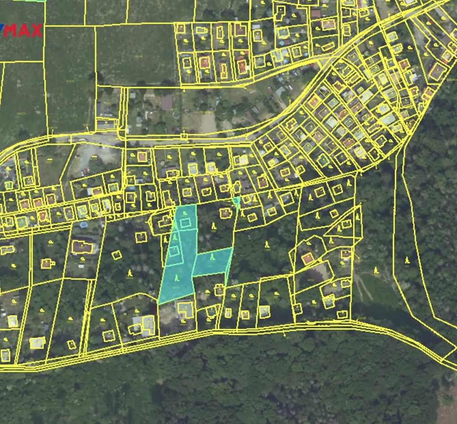This screenshot has width=457, height=424.
Task: Click forest symbol in large parcel west of highlight
Action: coord(130,273)
